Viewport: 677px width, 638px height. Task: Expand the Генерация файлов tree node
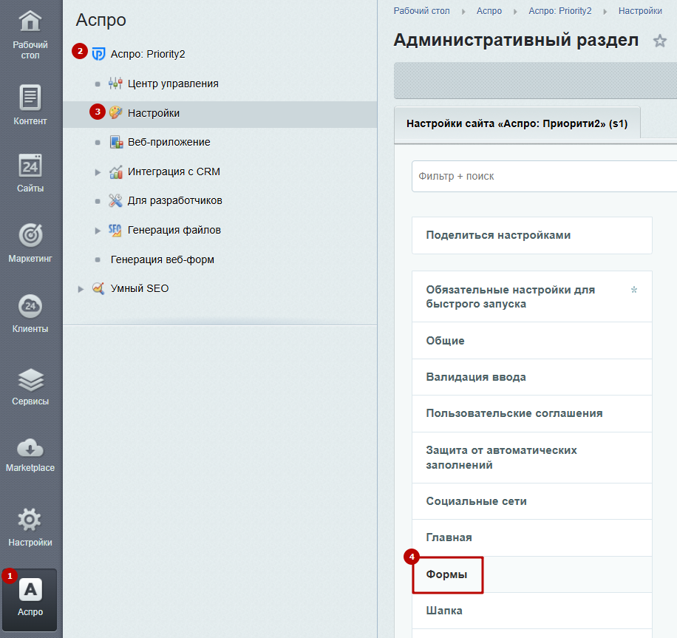(98, 231)
